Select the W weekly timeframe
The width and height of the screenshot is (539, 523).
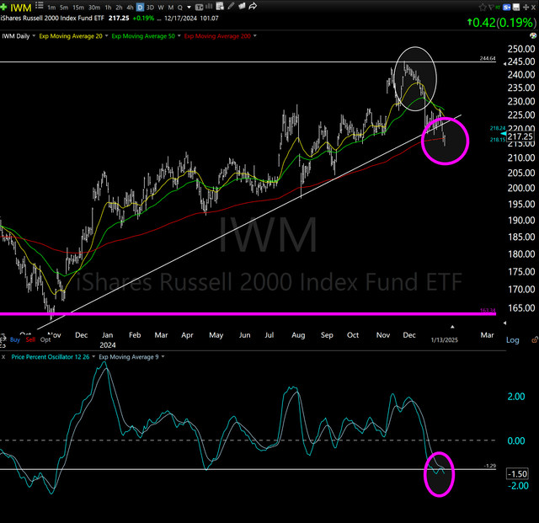click(161, 8)
